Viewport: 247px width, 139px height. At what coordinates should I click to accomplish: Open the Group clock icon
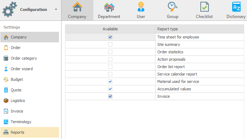172,7
